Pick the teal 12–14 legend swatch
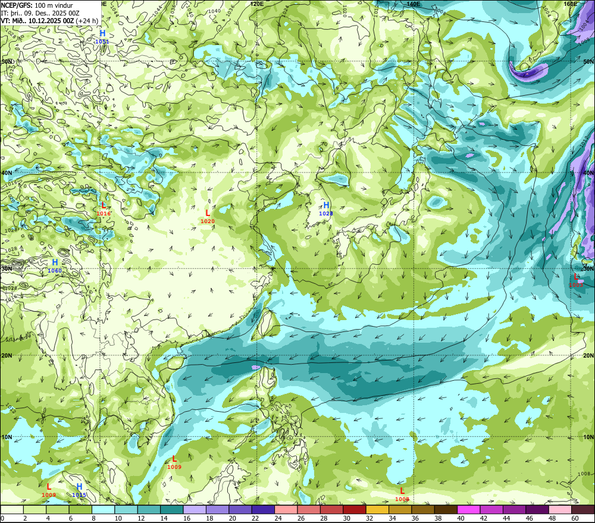 [149, 510]
